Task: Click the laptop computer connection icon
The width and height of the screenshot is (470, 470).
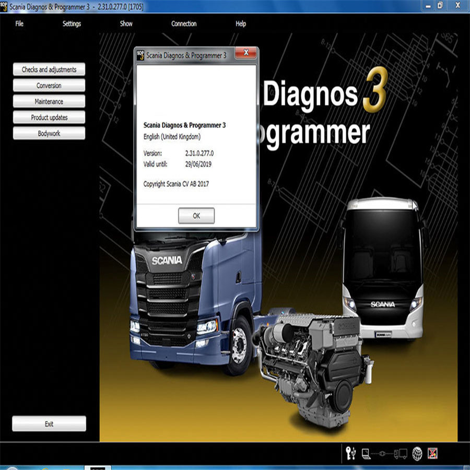Action: pos(366,453)
